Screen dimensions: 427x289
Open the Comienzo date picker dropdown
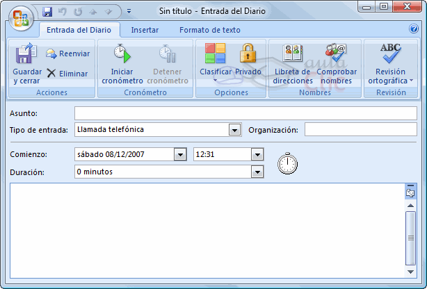(x=180, y=155)
